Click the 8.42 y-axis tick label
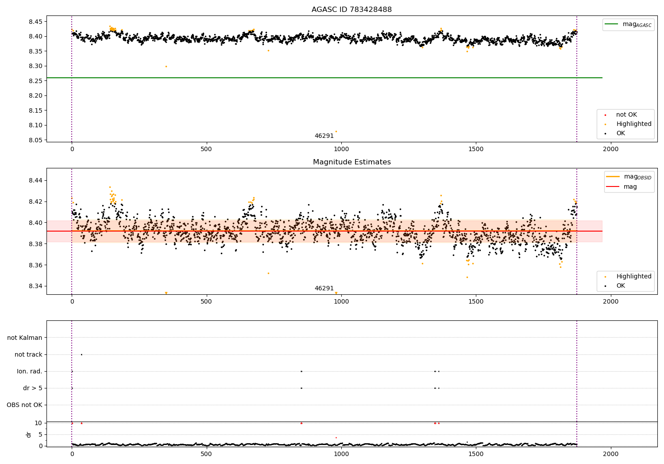This screenshot has height=464, width=664. click(x=35, y=202)
